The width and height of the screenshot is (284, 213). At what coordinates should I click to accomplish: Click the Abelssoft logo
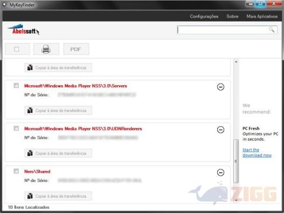[x=24, y=29]
